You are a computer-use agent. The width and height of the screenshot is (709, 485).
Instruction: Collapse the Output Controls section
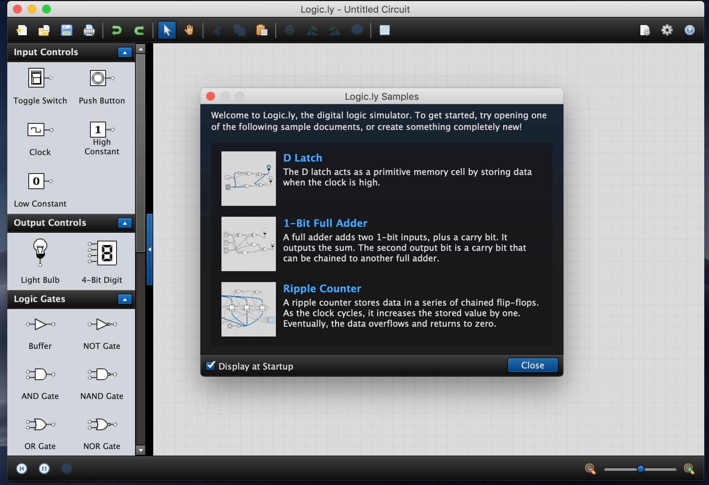point(125,223)
